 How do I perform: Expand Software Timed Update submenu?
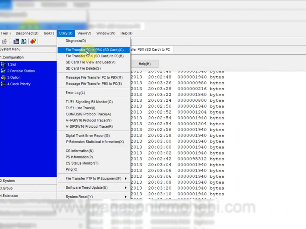[125, 188]
